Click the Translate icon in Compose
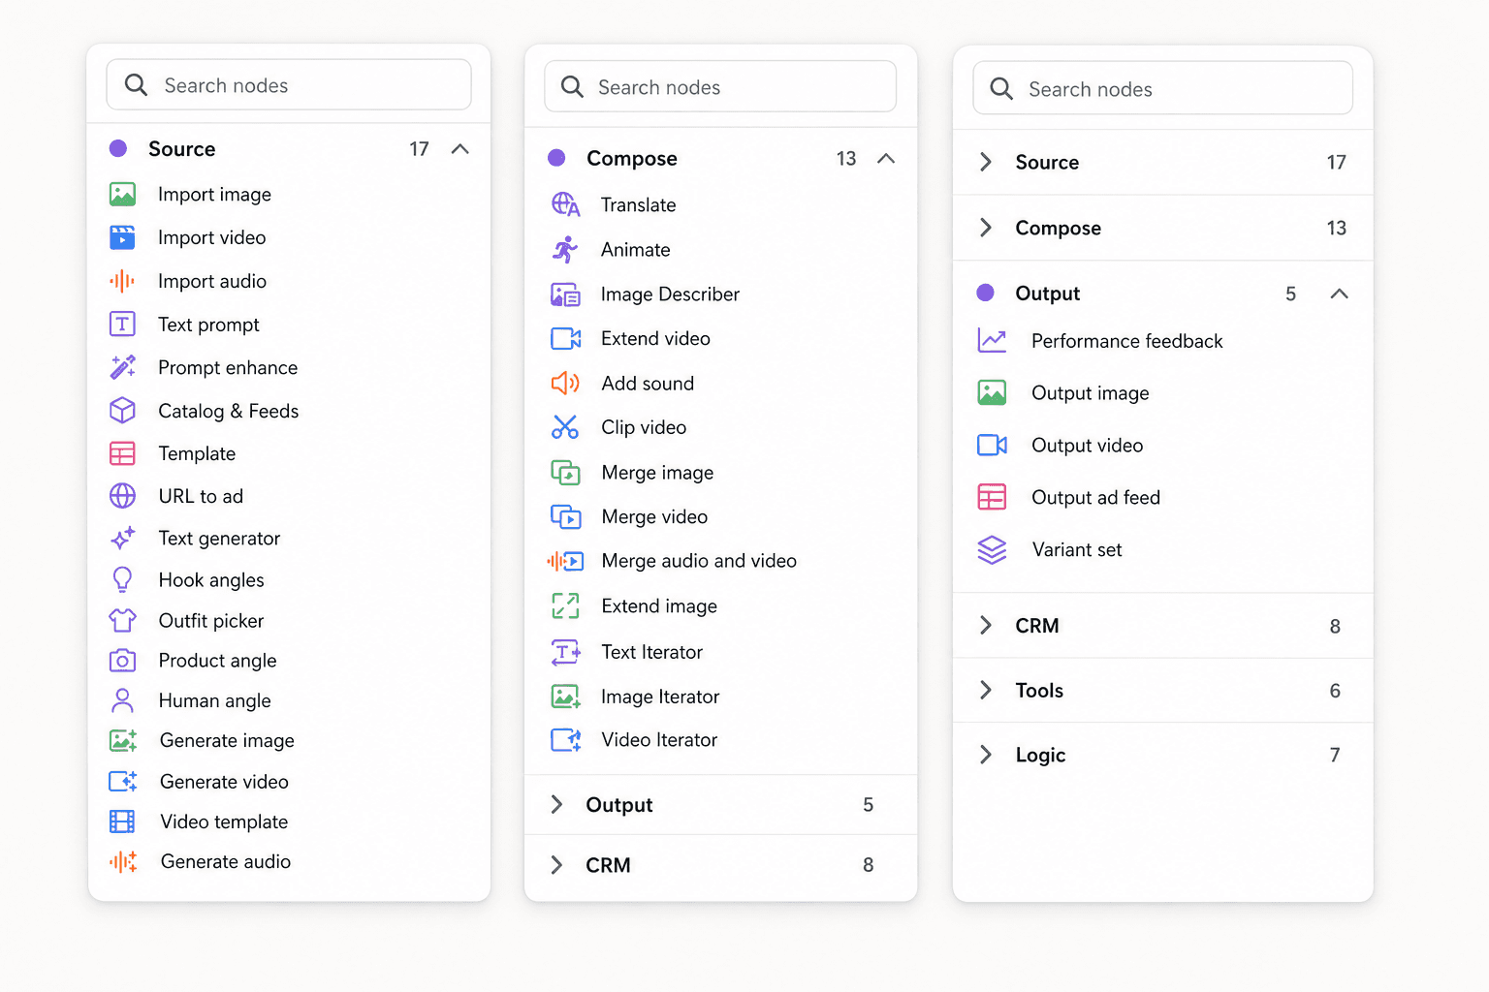1489x992 pixels. pyautogui.click(x=565, y=204)
